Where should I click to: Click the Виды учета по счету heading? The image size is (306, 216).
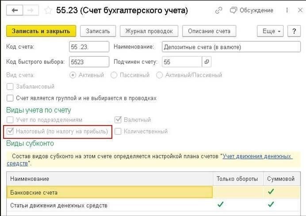tap(38, 110)
